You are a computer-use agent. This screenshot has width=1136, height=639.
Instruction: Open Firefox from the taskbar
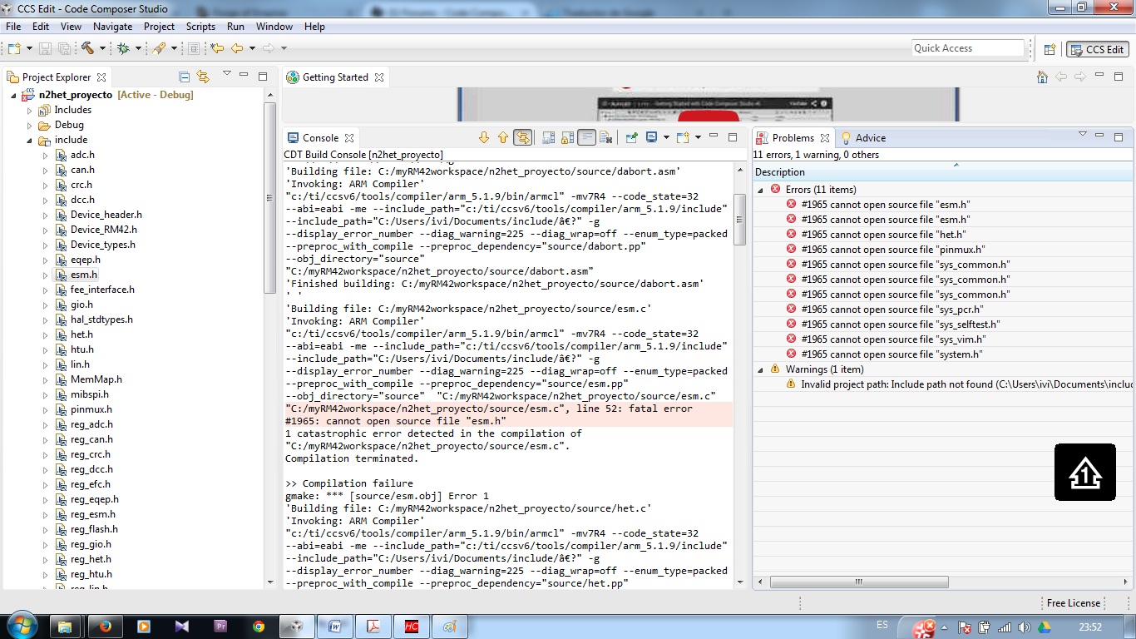(105, 627)
